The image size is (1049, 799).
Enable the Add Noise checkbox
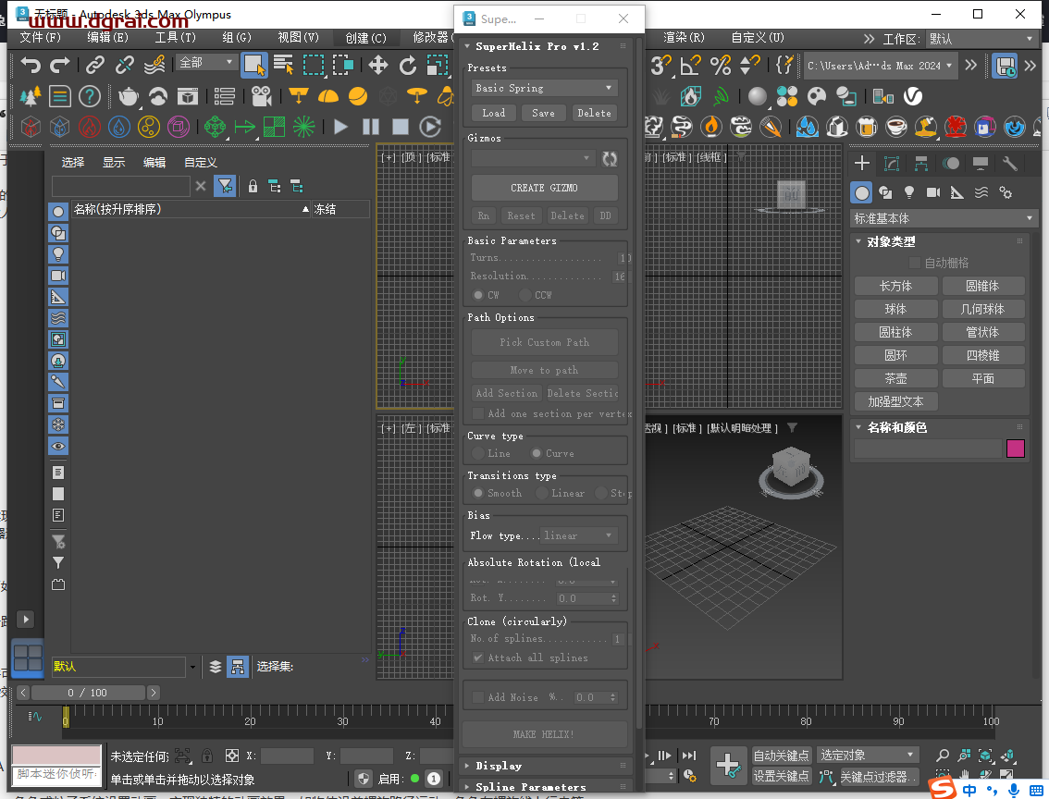(477, 697)
